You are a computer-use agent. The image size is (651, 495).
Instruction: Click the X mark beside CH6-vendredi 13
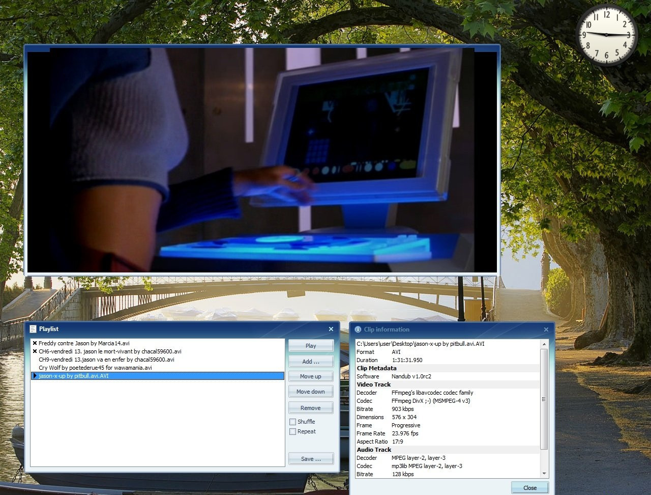[35, 351]
